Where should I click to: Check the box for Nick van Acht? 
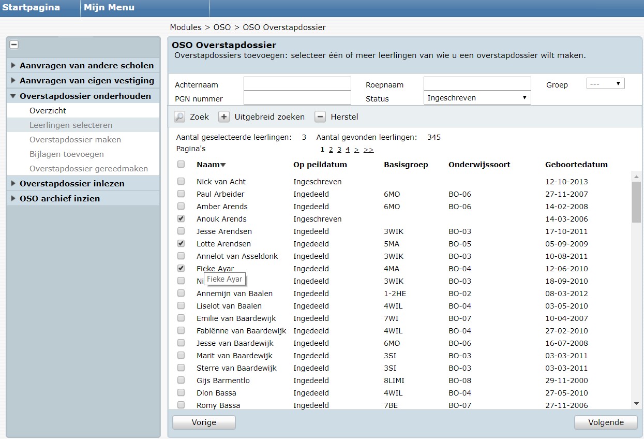pyautogui.click(x=181, y=181)
